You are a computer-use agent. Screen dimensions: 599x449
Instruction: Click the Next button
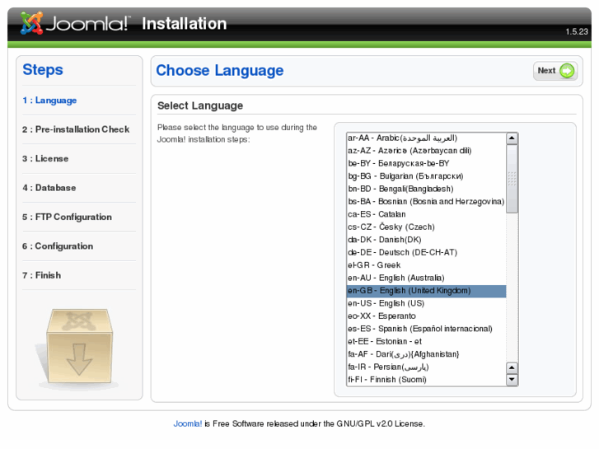[555, 71]
